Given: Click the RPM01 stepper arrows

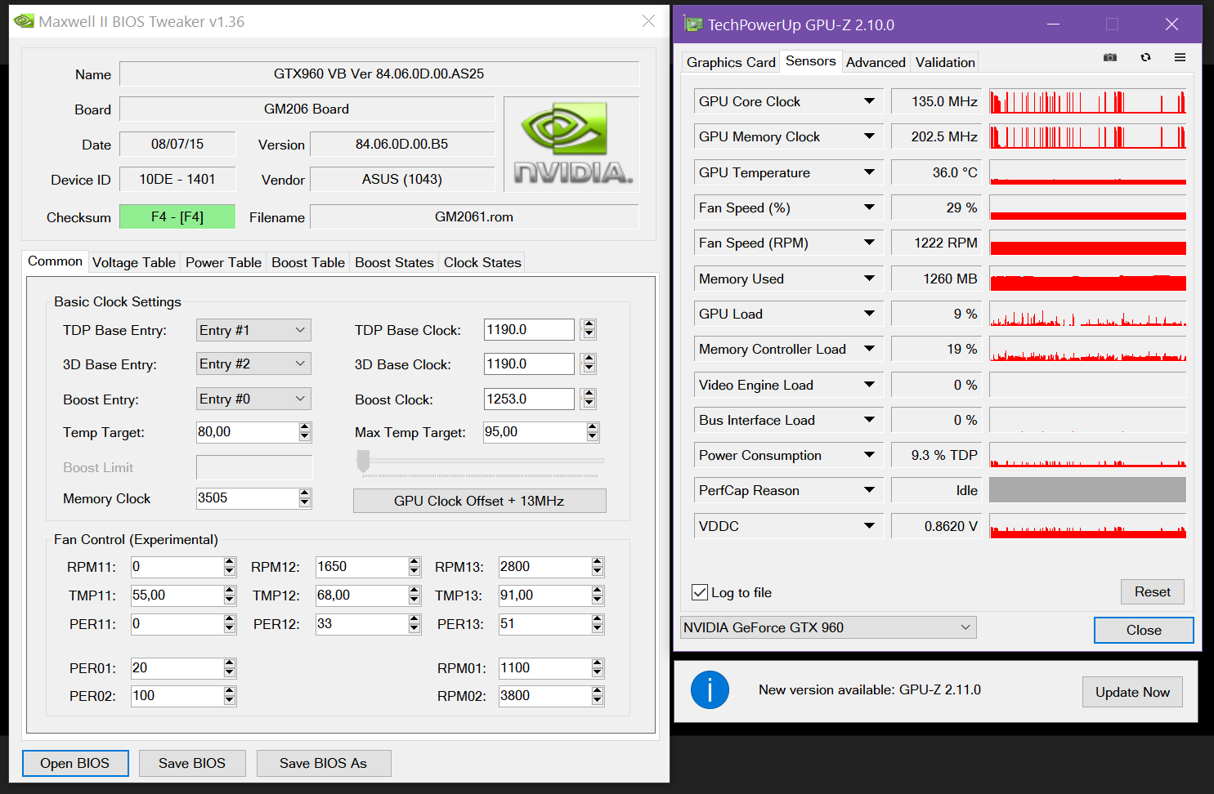Looking at the screenshot, I should pos(598,668).
